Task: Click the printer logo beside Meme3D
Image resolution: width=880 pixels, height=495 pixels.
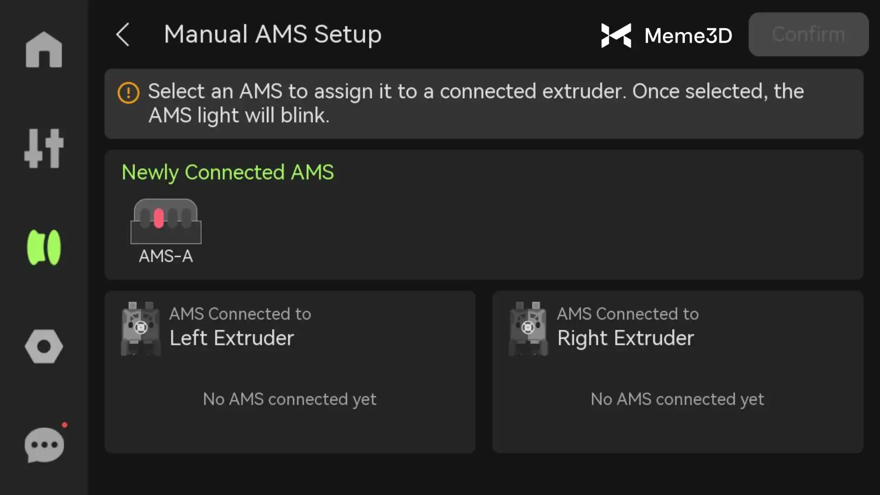Action: 616,35
